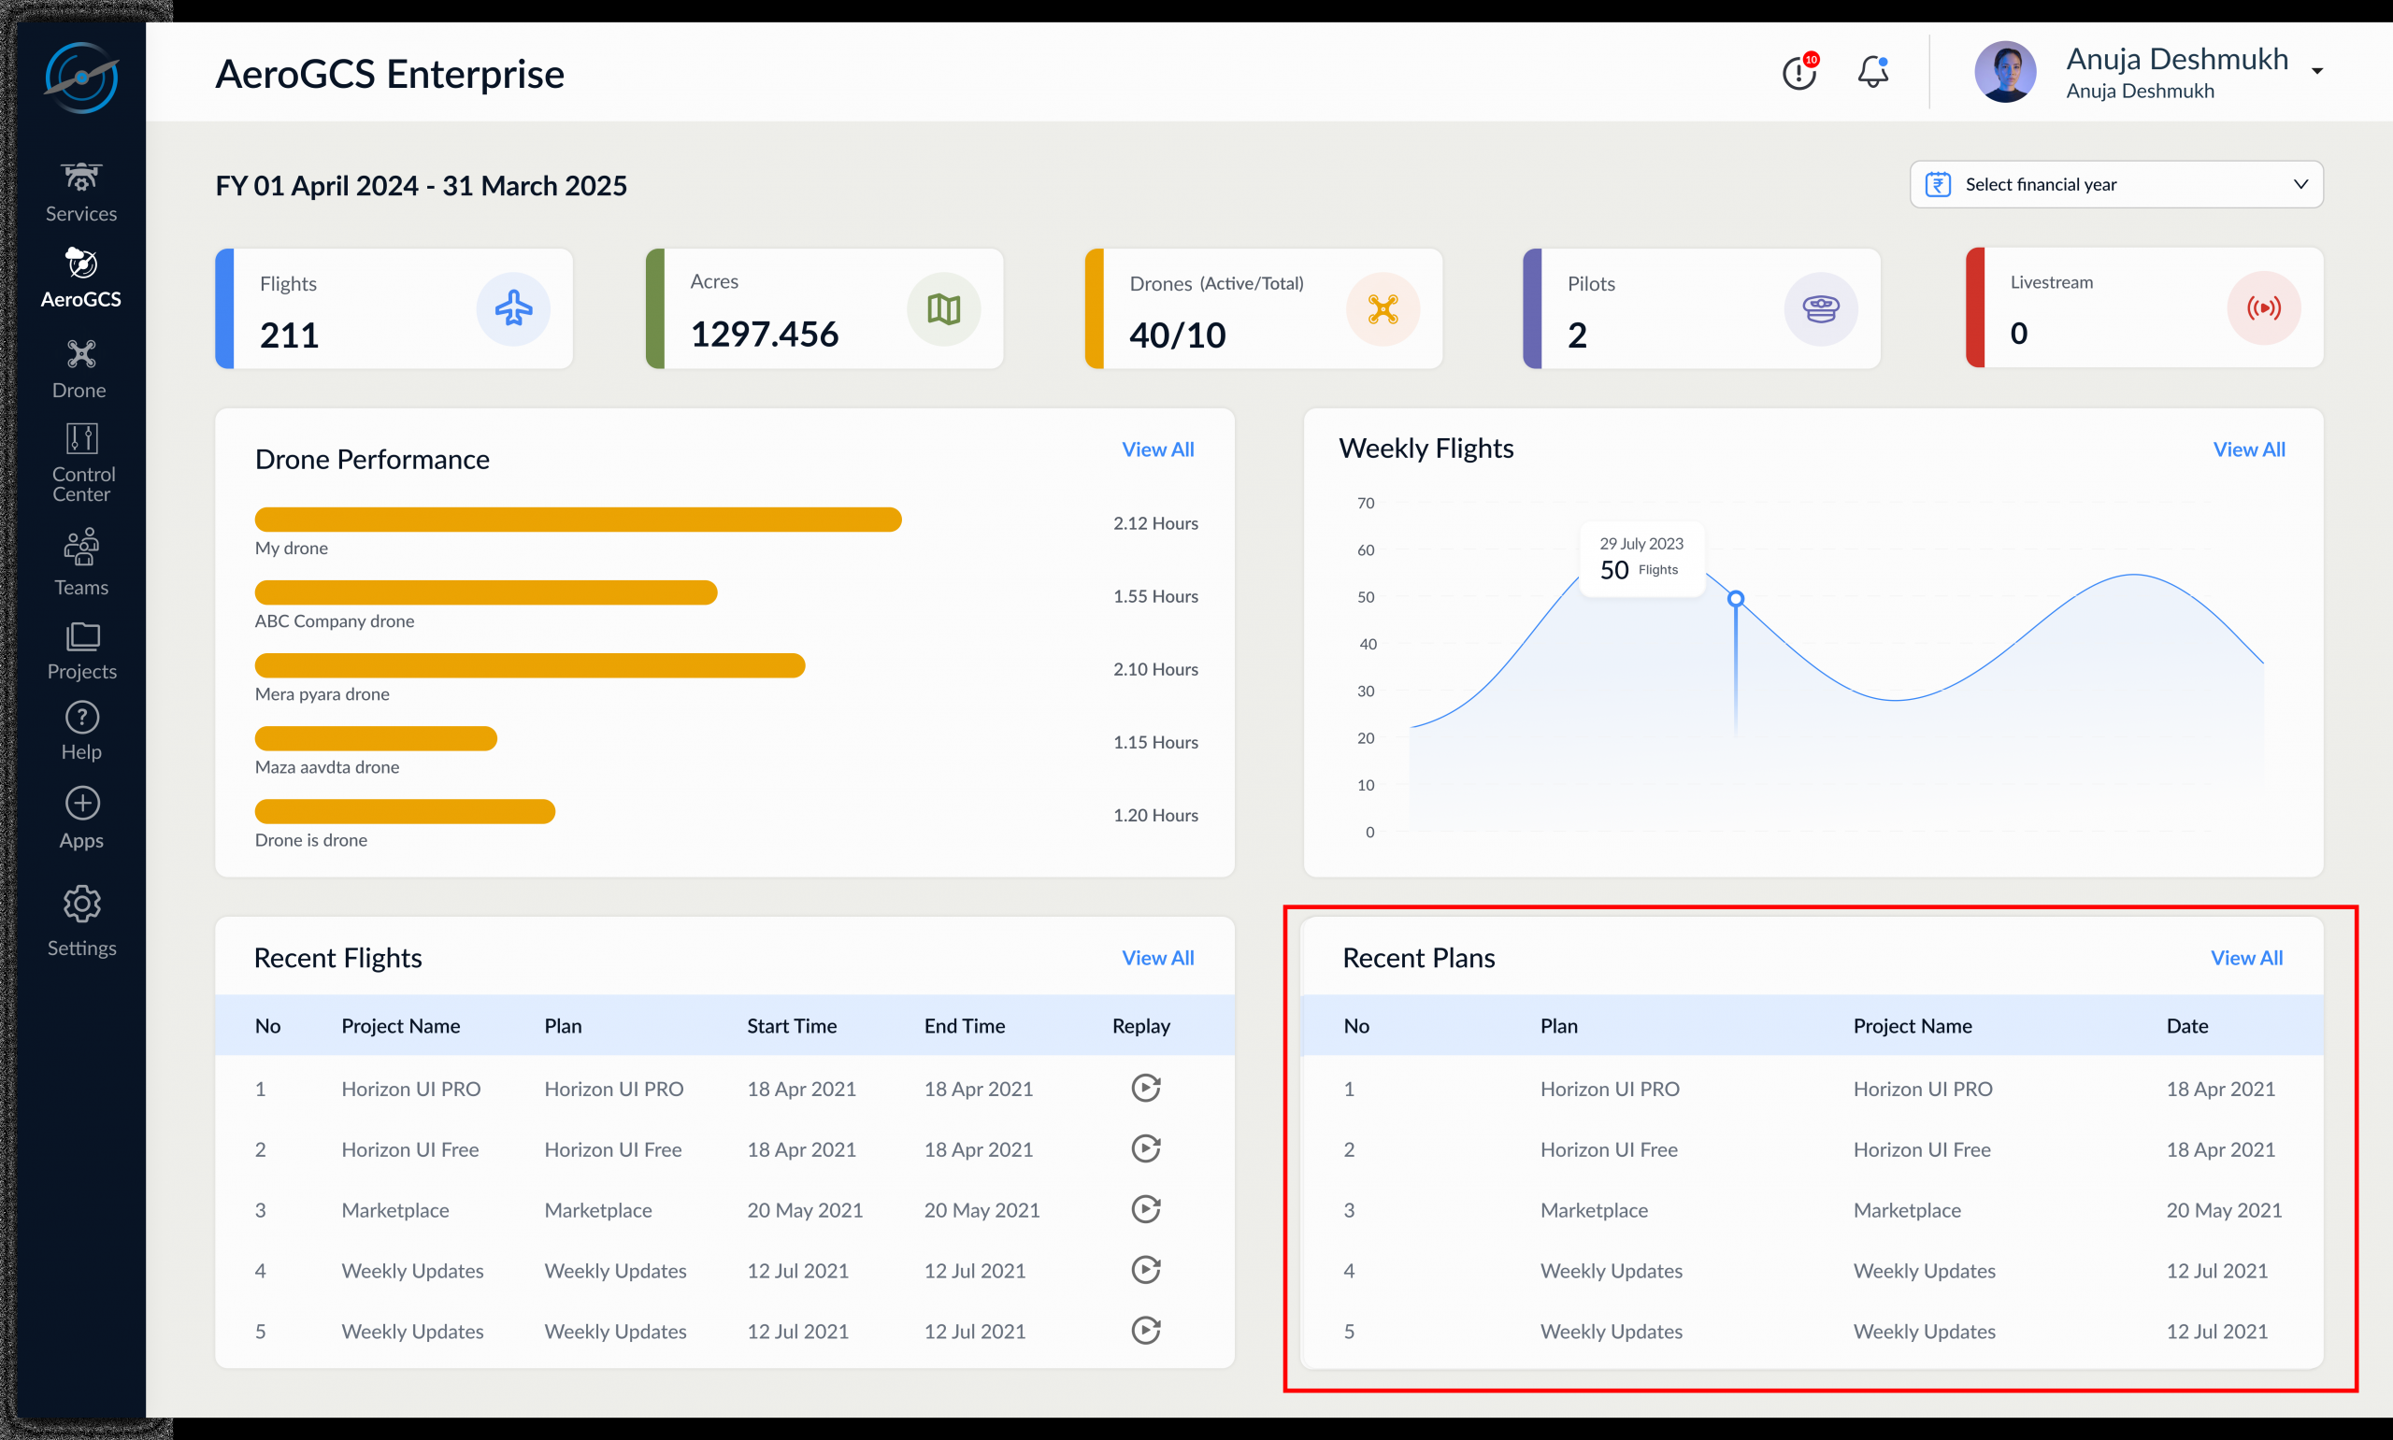Replay the Marketplace flight in row 3
Viewport: 2393px width, 1440px height.
[x=1145, y=1209]
